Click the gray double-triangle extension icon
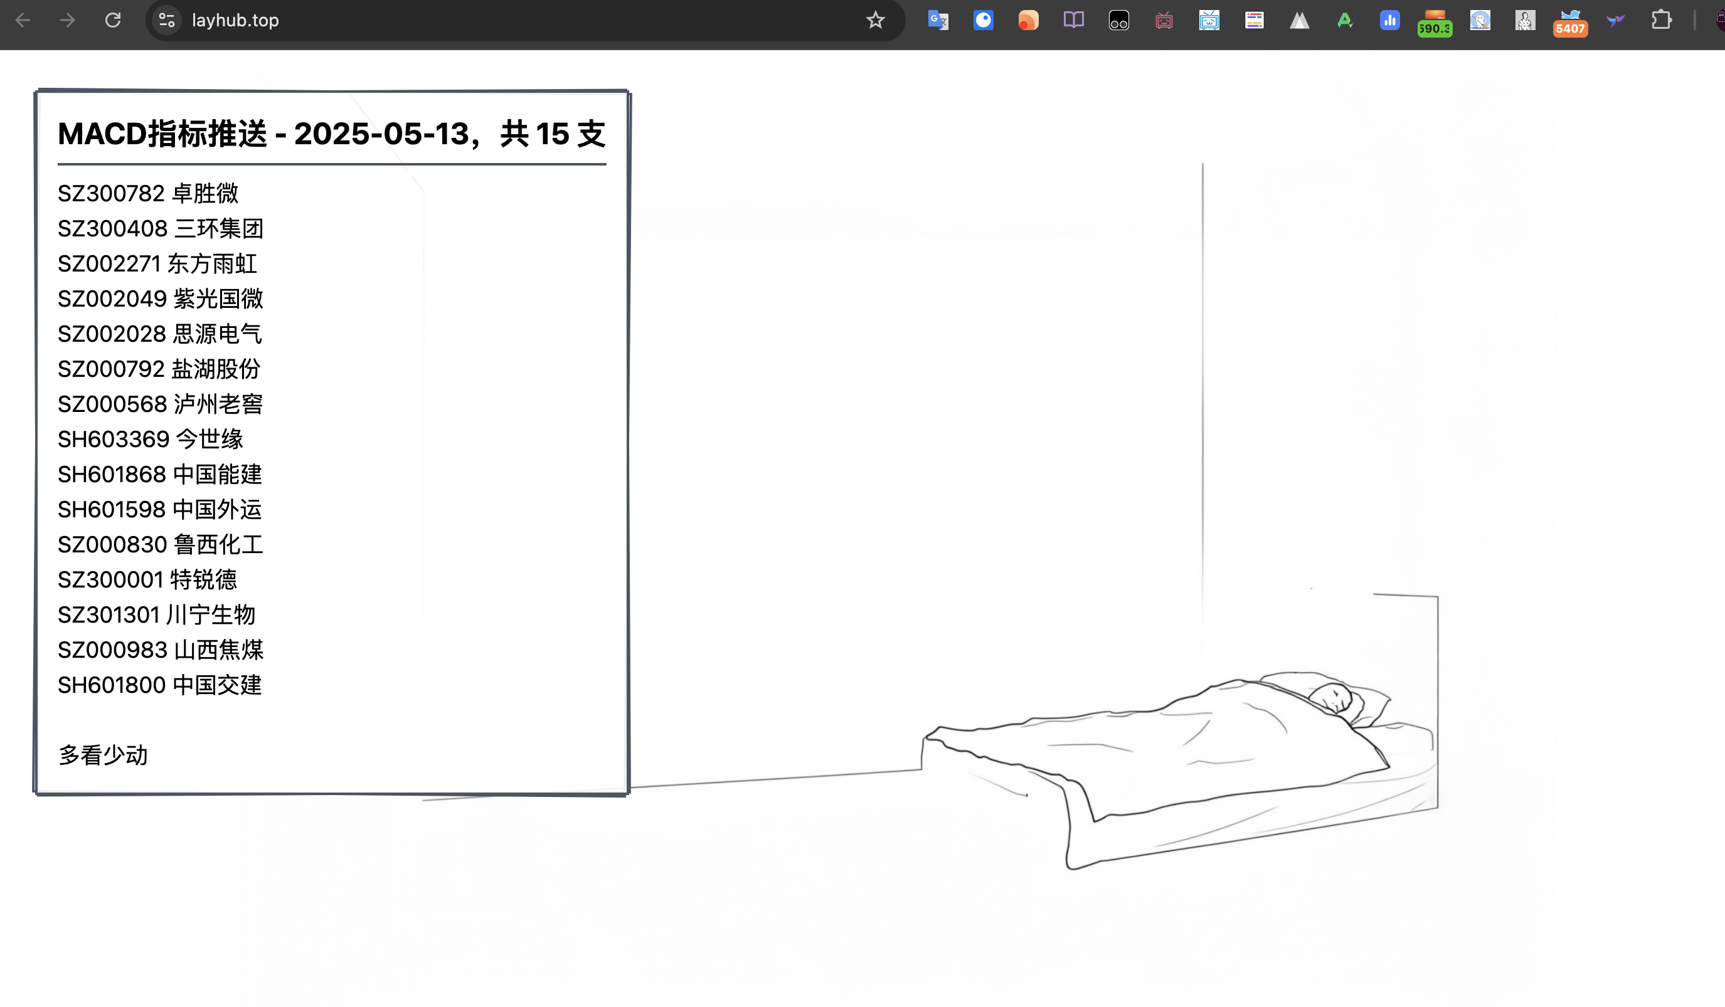This screenshot has width=1725, height=1007. pyautogui.click(x=1299, y=21)
